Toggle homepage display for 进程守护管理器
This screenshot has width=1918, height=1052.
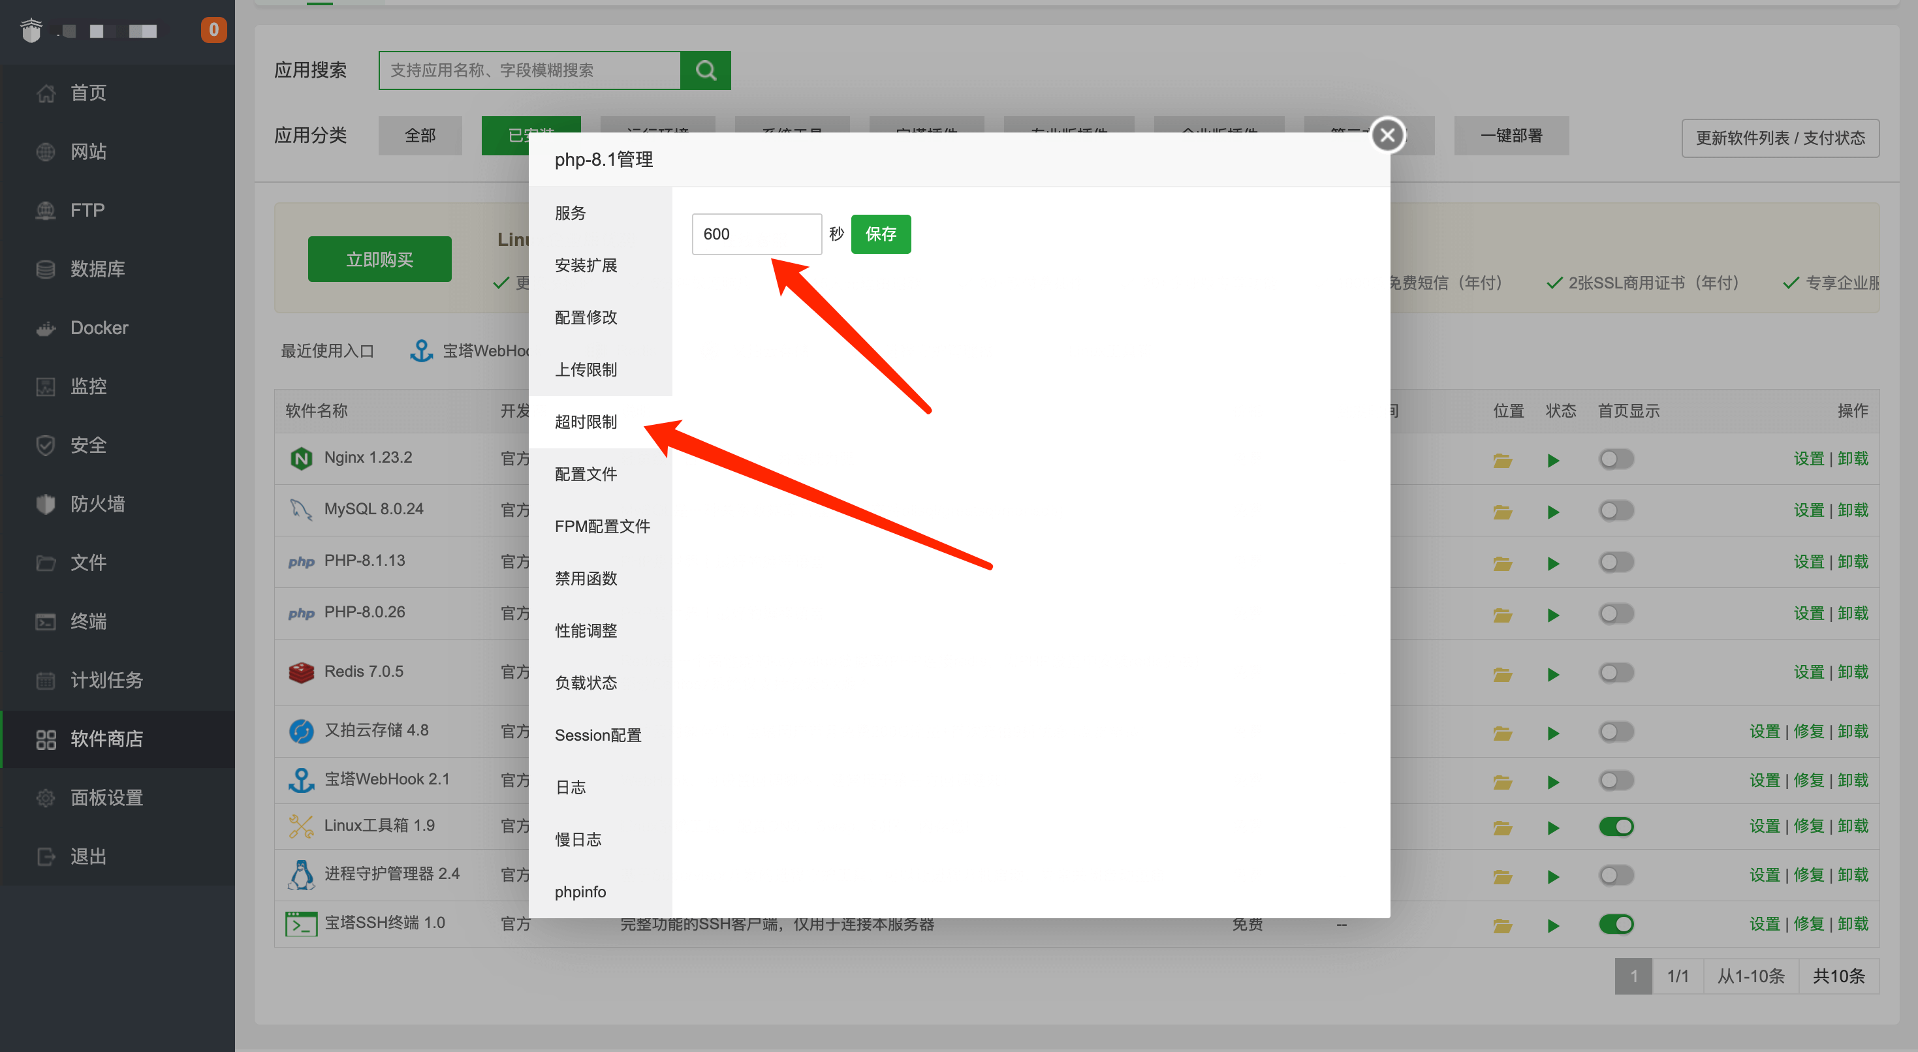point(1616,876)
